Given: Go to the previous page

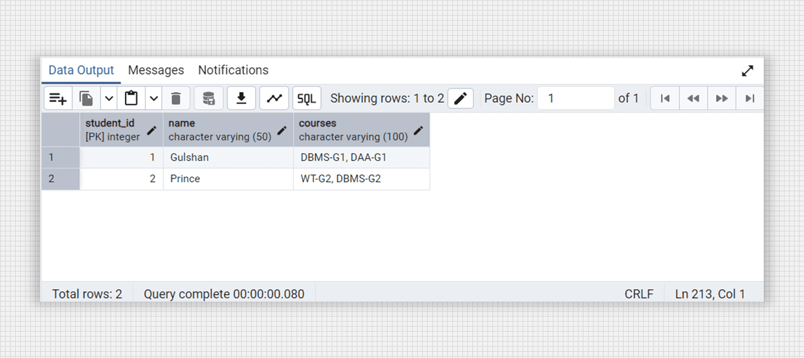Looking at the screenshot, I should coord(693,98).
